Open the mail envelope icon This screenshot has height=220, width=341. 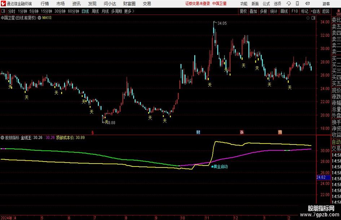click(x=307, y=4)
